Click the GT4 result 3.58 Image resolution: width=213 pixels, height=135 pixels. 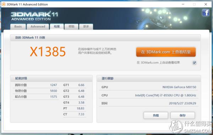click(81, 103)
